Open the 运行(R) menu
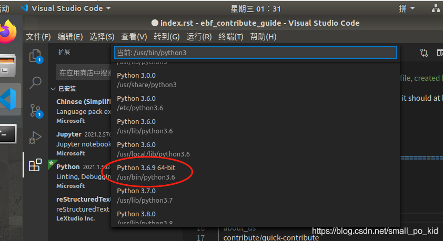The height and width of the screenshot is (241, 443). pos(199,37)
